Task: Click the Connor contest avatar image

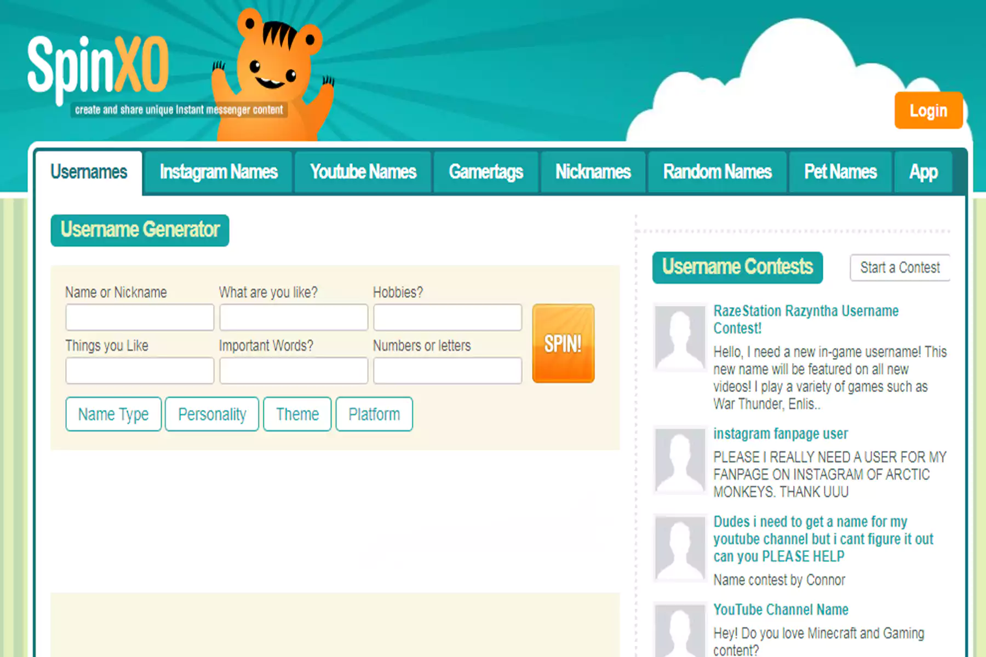Action: pyautogui.click(x=680, y=548)
